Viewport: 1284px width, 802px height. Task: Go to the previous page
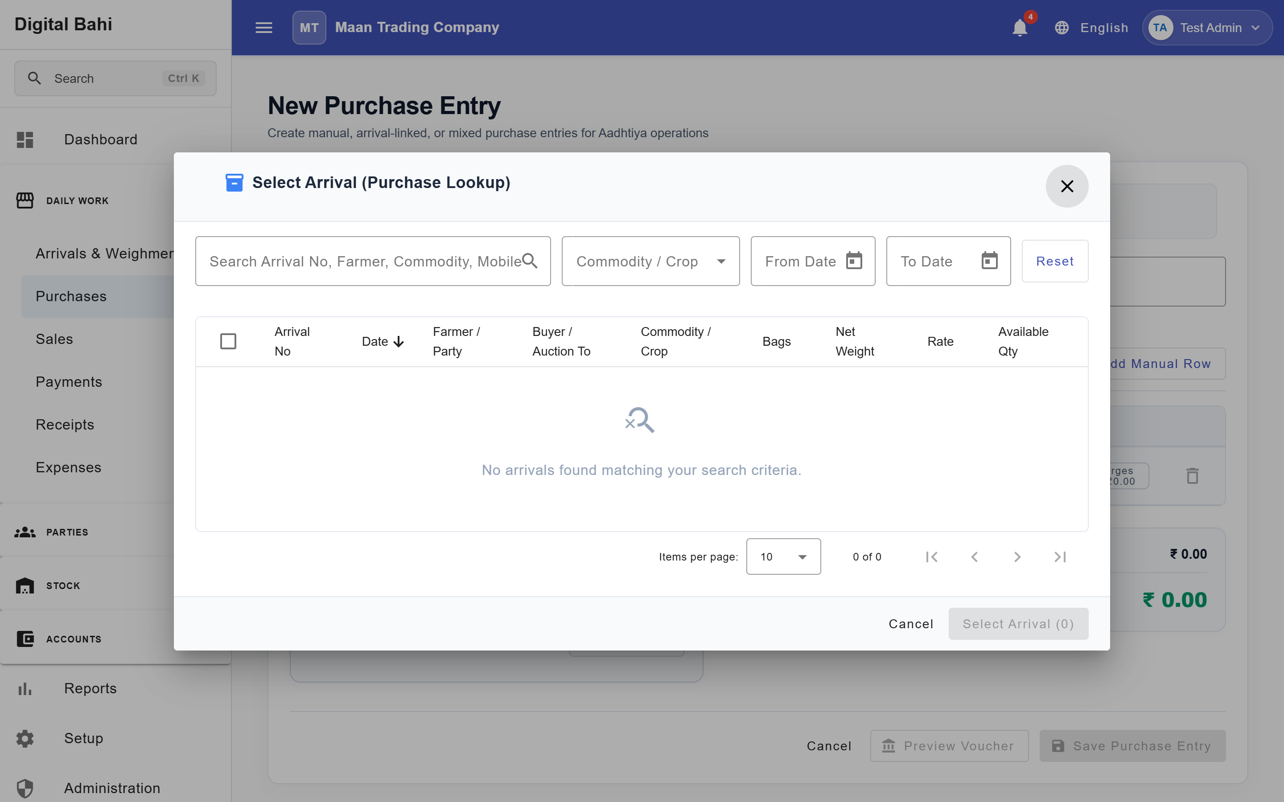click(x=974, y=556)
